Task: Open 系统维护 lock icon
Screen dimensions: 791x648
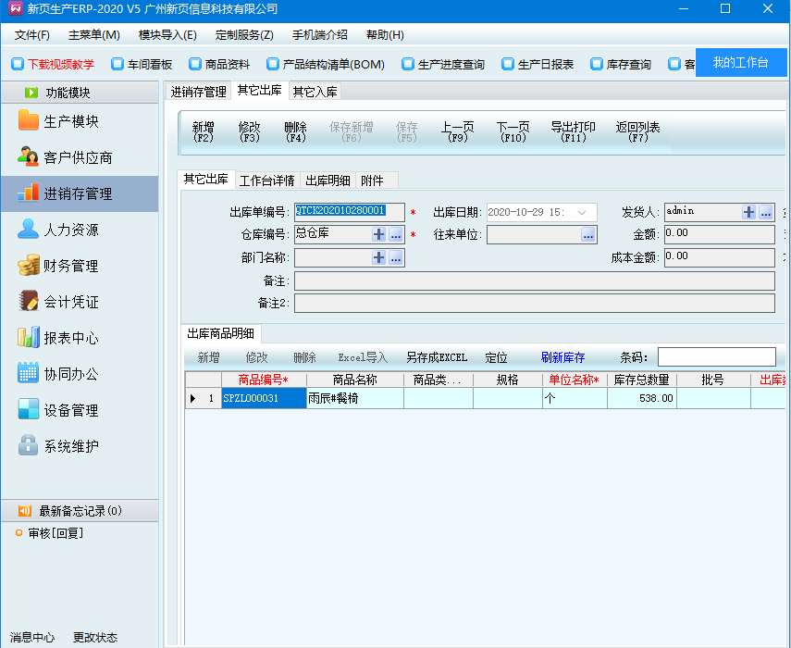Action: click(28, 446)
